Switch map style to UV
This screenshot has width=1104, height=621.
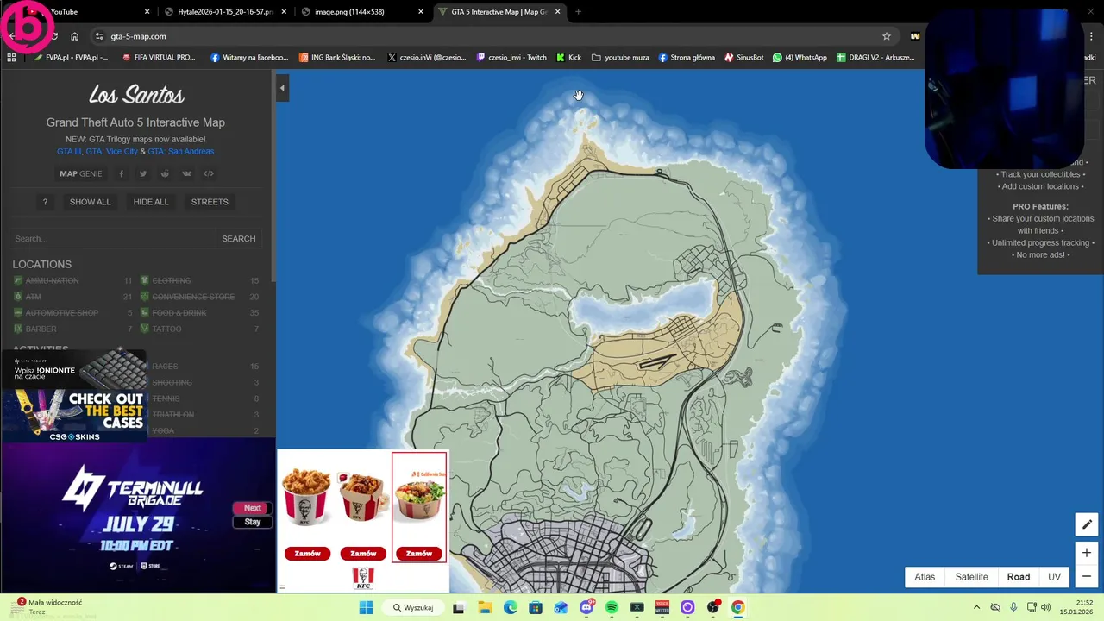[x=1054, y=577]
